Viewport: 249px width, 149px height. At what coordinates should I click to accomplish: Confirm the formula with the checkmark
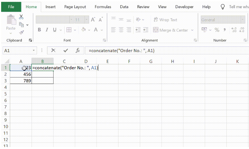point(66,50)
